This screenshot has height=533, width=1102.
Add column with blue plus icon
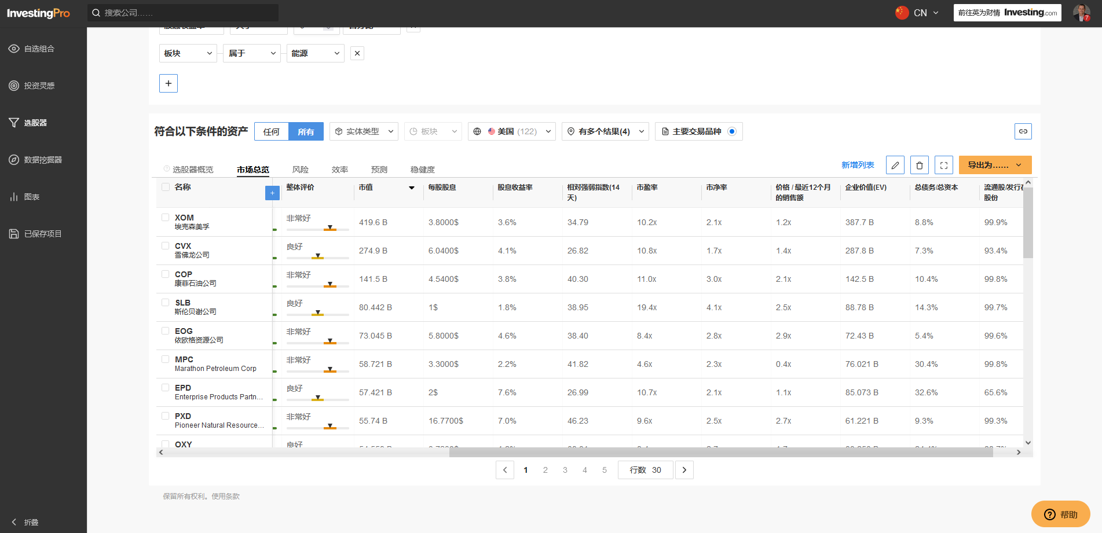[272, 193]
